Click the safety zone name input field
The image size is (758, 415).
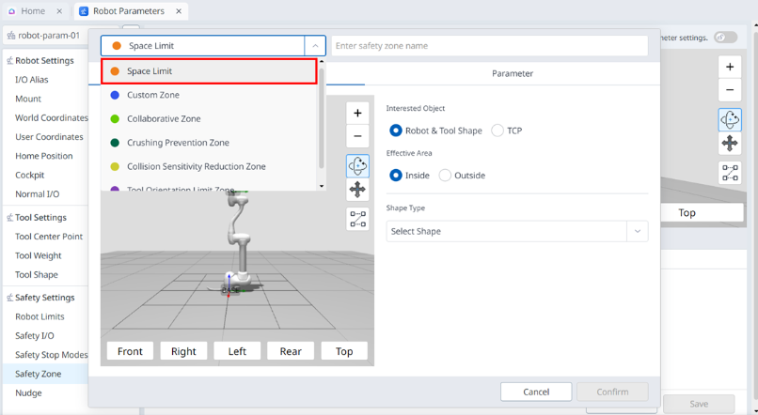point(489,45)
